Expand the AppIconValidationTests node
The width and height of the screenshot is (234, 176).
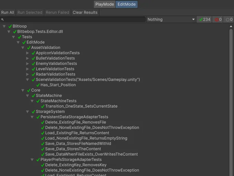[x=28, y=53]
